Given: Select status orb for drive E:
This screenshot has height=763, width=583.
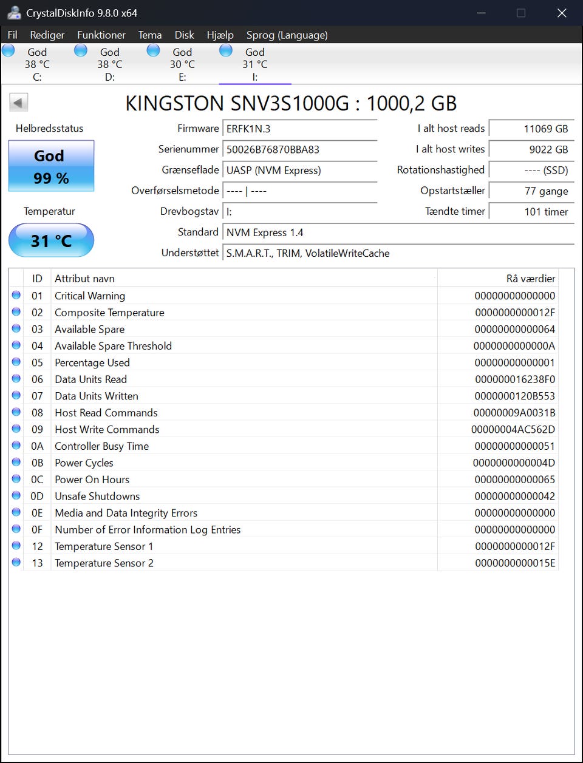Looking at the screenshot, I should [154, 50].
